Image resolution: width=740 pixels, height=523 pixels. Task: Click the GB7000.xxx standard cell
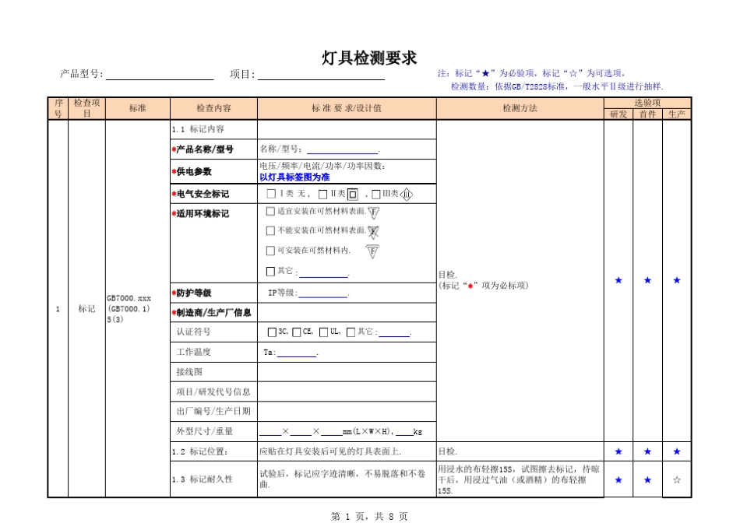click(x=138, y=309)
